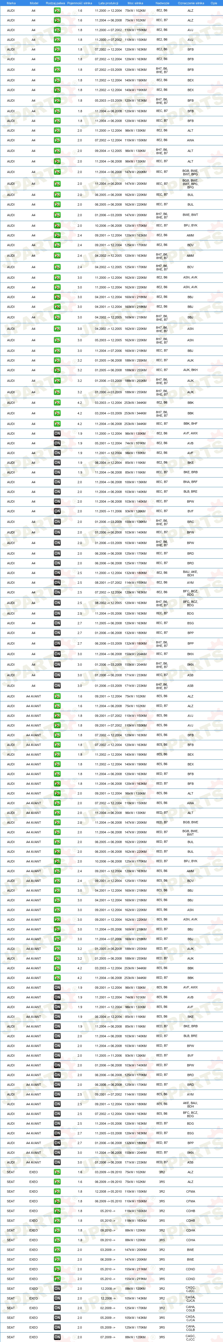223x1342 pixels.
Task: Select the A4 Avant 2.0 AWA engine code cell
Action: click(190, 803)
